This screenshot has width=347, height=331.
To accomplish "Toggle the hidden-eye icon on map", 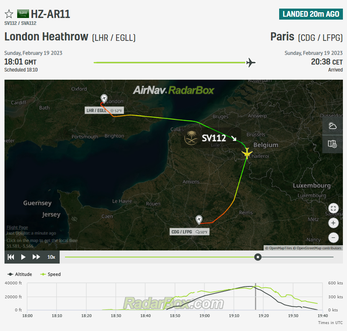I will click(74, 219).
